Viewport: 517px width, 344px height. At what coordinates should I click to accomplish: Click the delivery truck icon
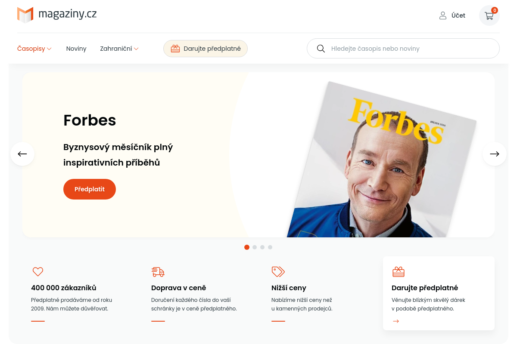click(158, 272)
